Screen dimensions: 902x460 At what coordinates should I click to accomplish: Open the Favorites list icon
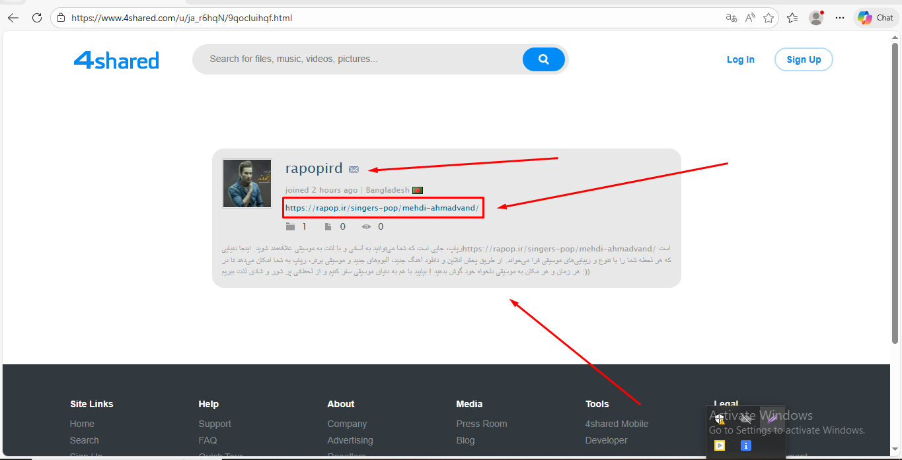click(x=792, y=18)
